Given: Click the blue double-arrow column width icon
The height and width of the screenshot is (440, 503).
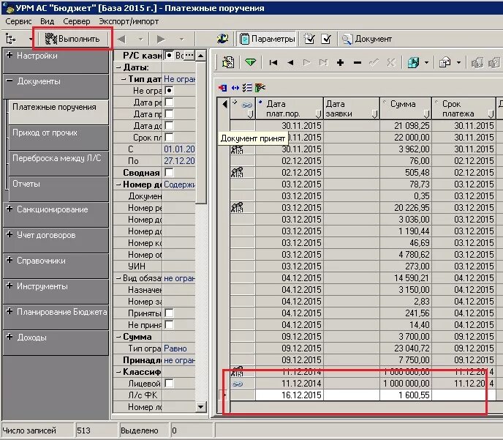Looking at the screenshot, I should coord(235,88).
